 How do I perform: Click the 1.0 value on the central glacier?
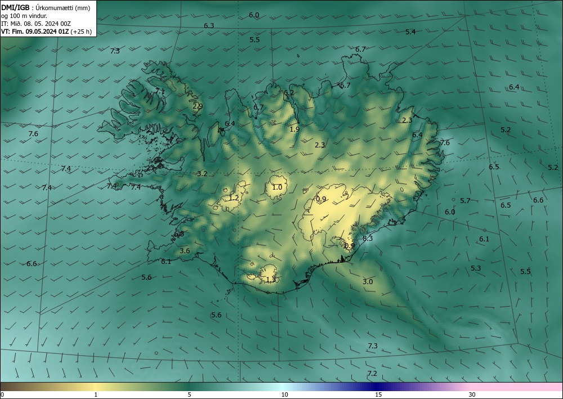click(x=277, y=187)
